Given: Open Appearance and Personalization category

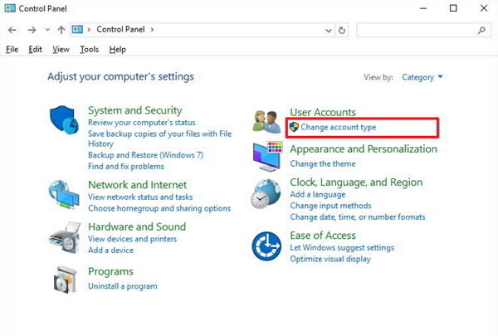Looking at the screenshot, I should pos(364,149).
